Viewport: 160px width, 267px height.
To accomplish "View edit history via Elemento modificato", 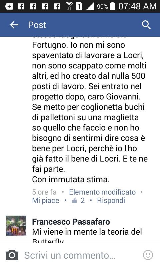I will pyautogui.click(x=102, y=192).
